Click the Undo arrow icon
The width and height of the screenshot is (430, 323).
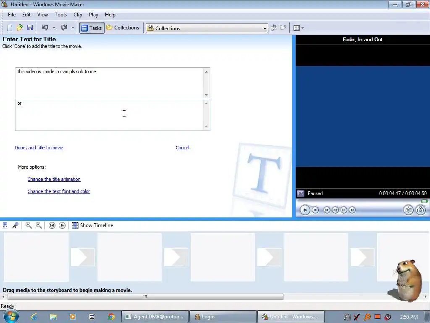pyautogui.click(x=45, y=27)
